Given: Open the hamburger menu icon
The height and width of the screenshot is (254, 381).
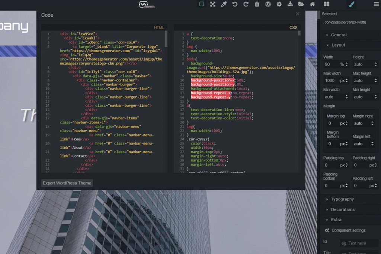Looking at the screenshot, I should 376,4.
